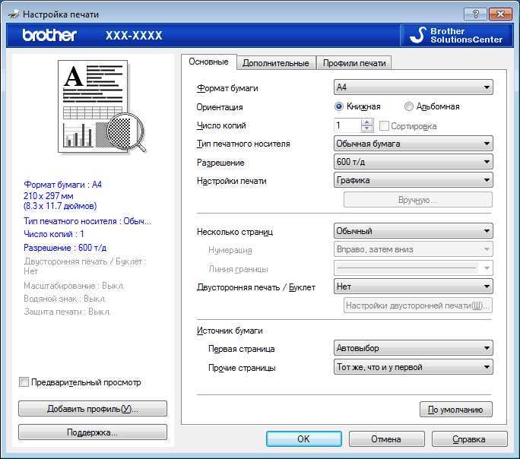Click the Brother logo in header
This screenshot has width=520, height=459.
[49, 35]
